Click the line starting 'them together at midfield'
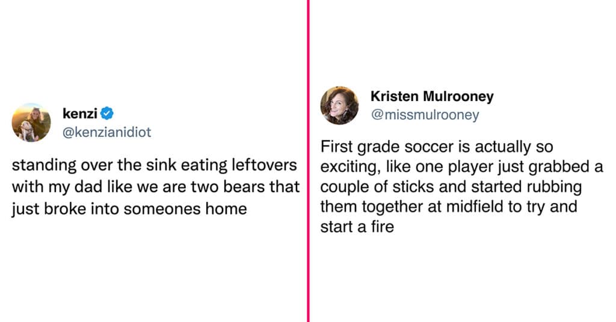This screenshot has height=322, width=616. coord(449,207)
